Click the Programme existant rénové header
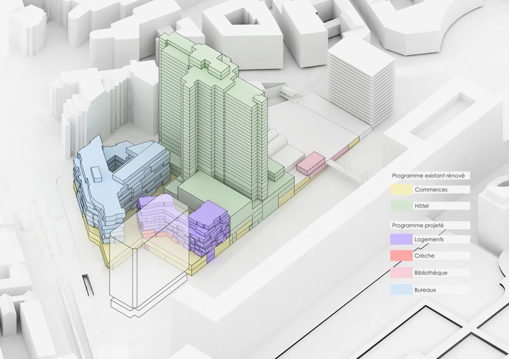Viewport: 509px width, 359px height. coord(428,176)
